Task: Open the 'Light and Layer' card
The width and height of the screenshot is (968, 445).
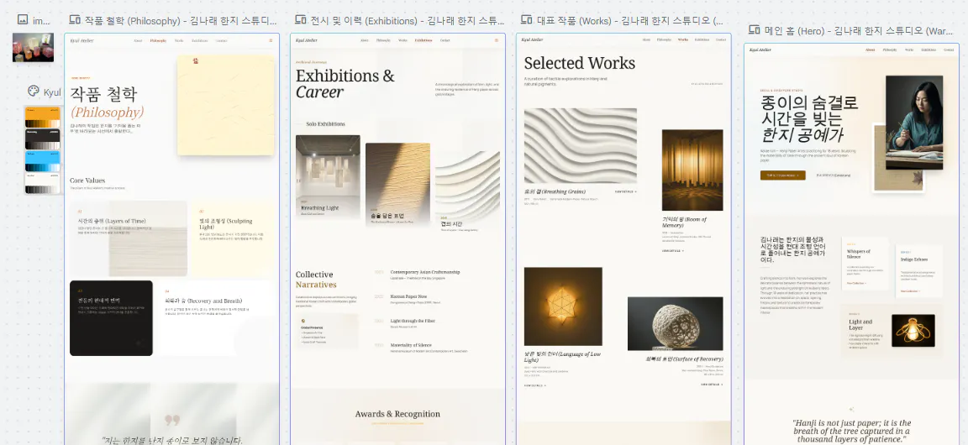Action: (x=892, y=332)
